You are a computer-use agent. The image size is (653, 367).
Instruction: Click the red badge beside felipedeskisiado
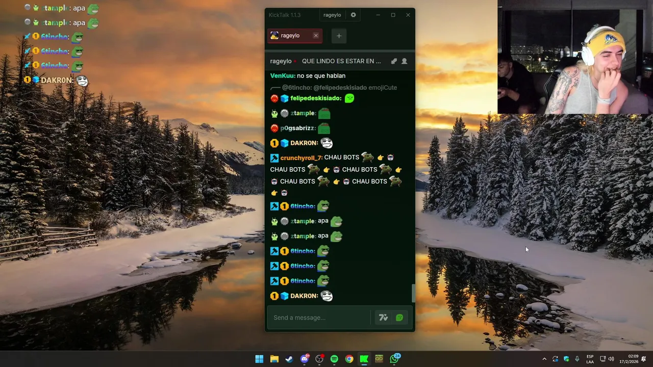click(274, 98)
